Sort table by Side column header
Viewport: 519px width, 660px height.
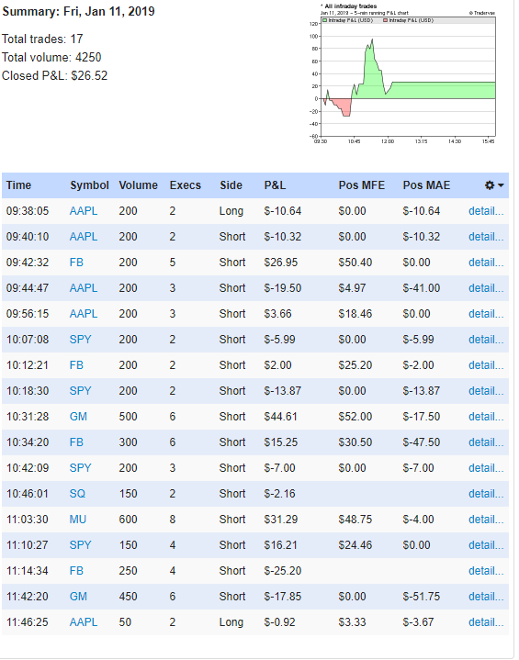(231, 185)
